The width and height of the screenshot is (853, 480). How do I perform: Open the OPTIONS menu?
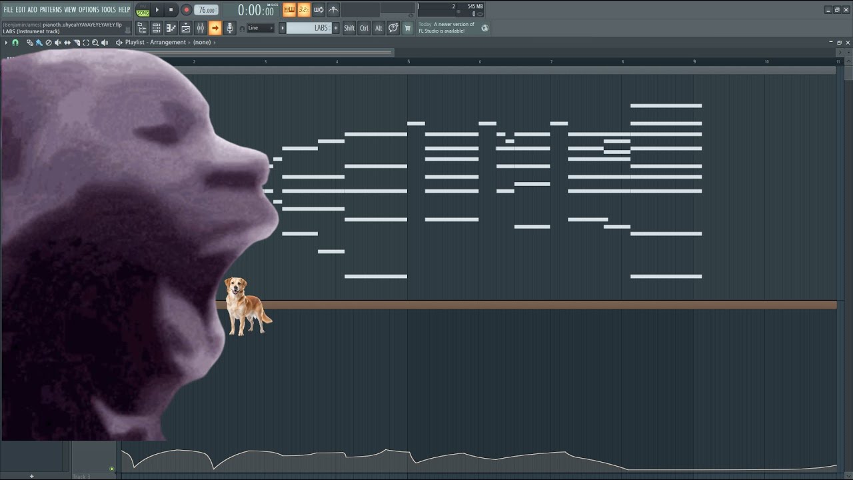(x=89, y=9)
